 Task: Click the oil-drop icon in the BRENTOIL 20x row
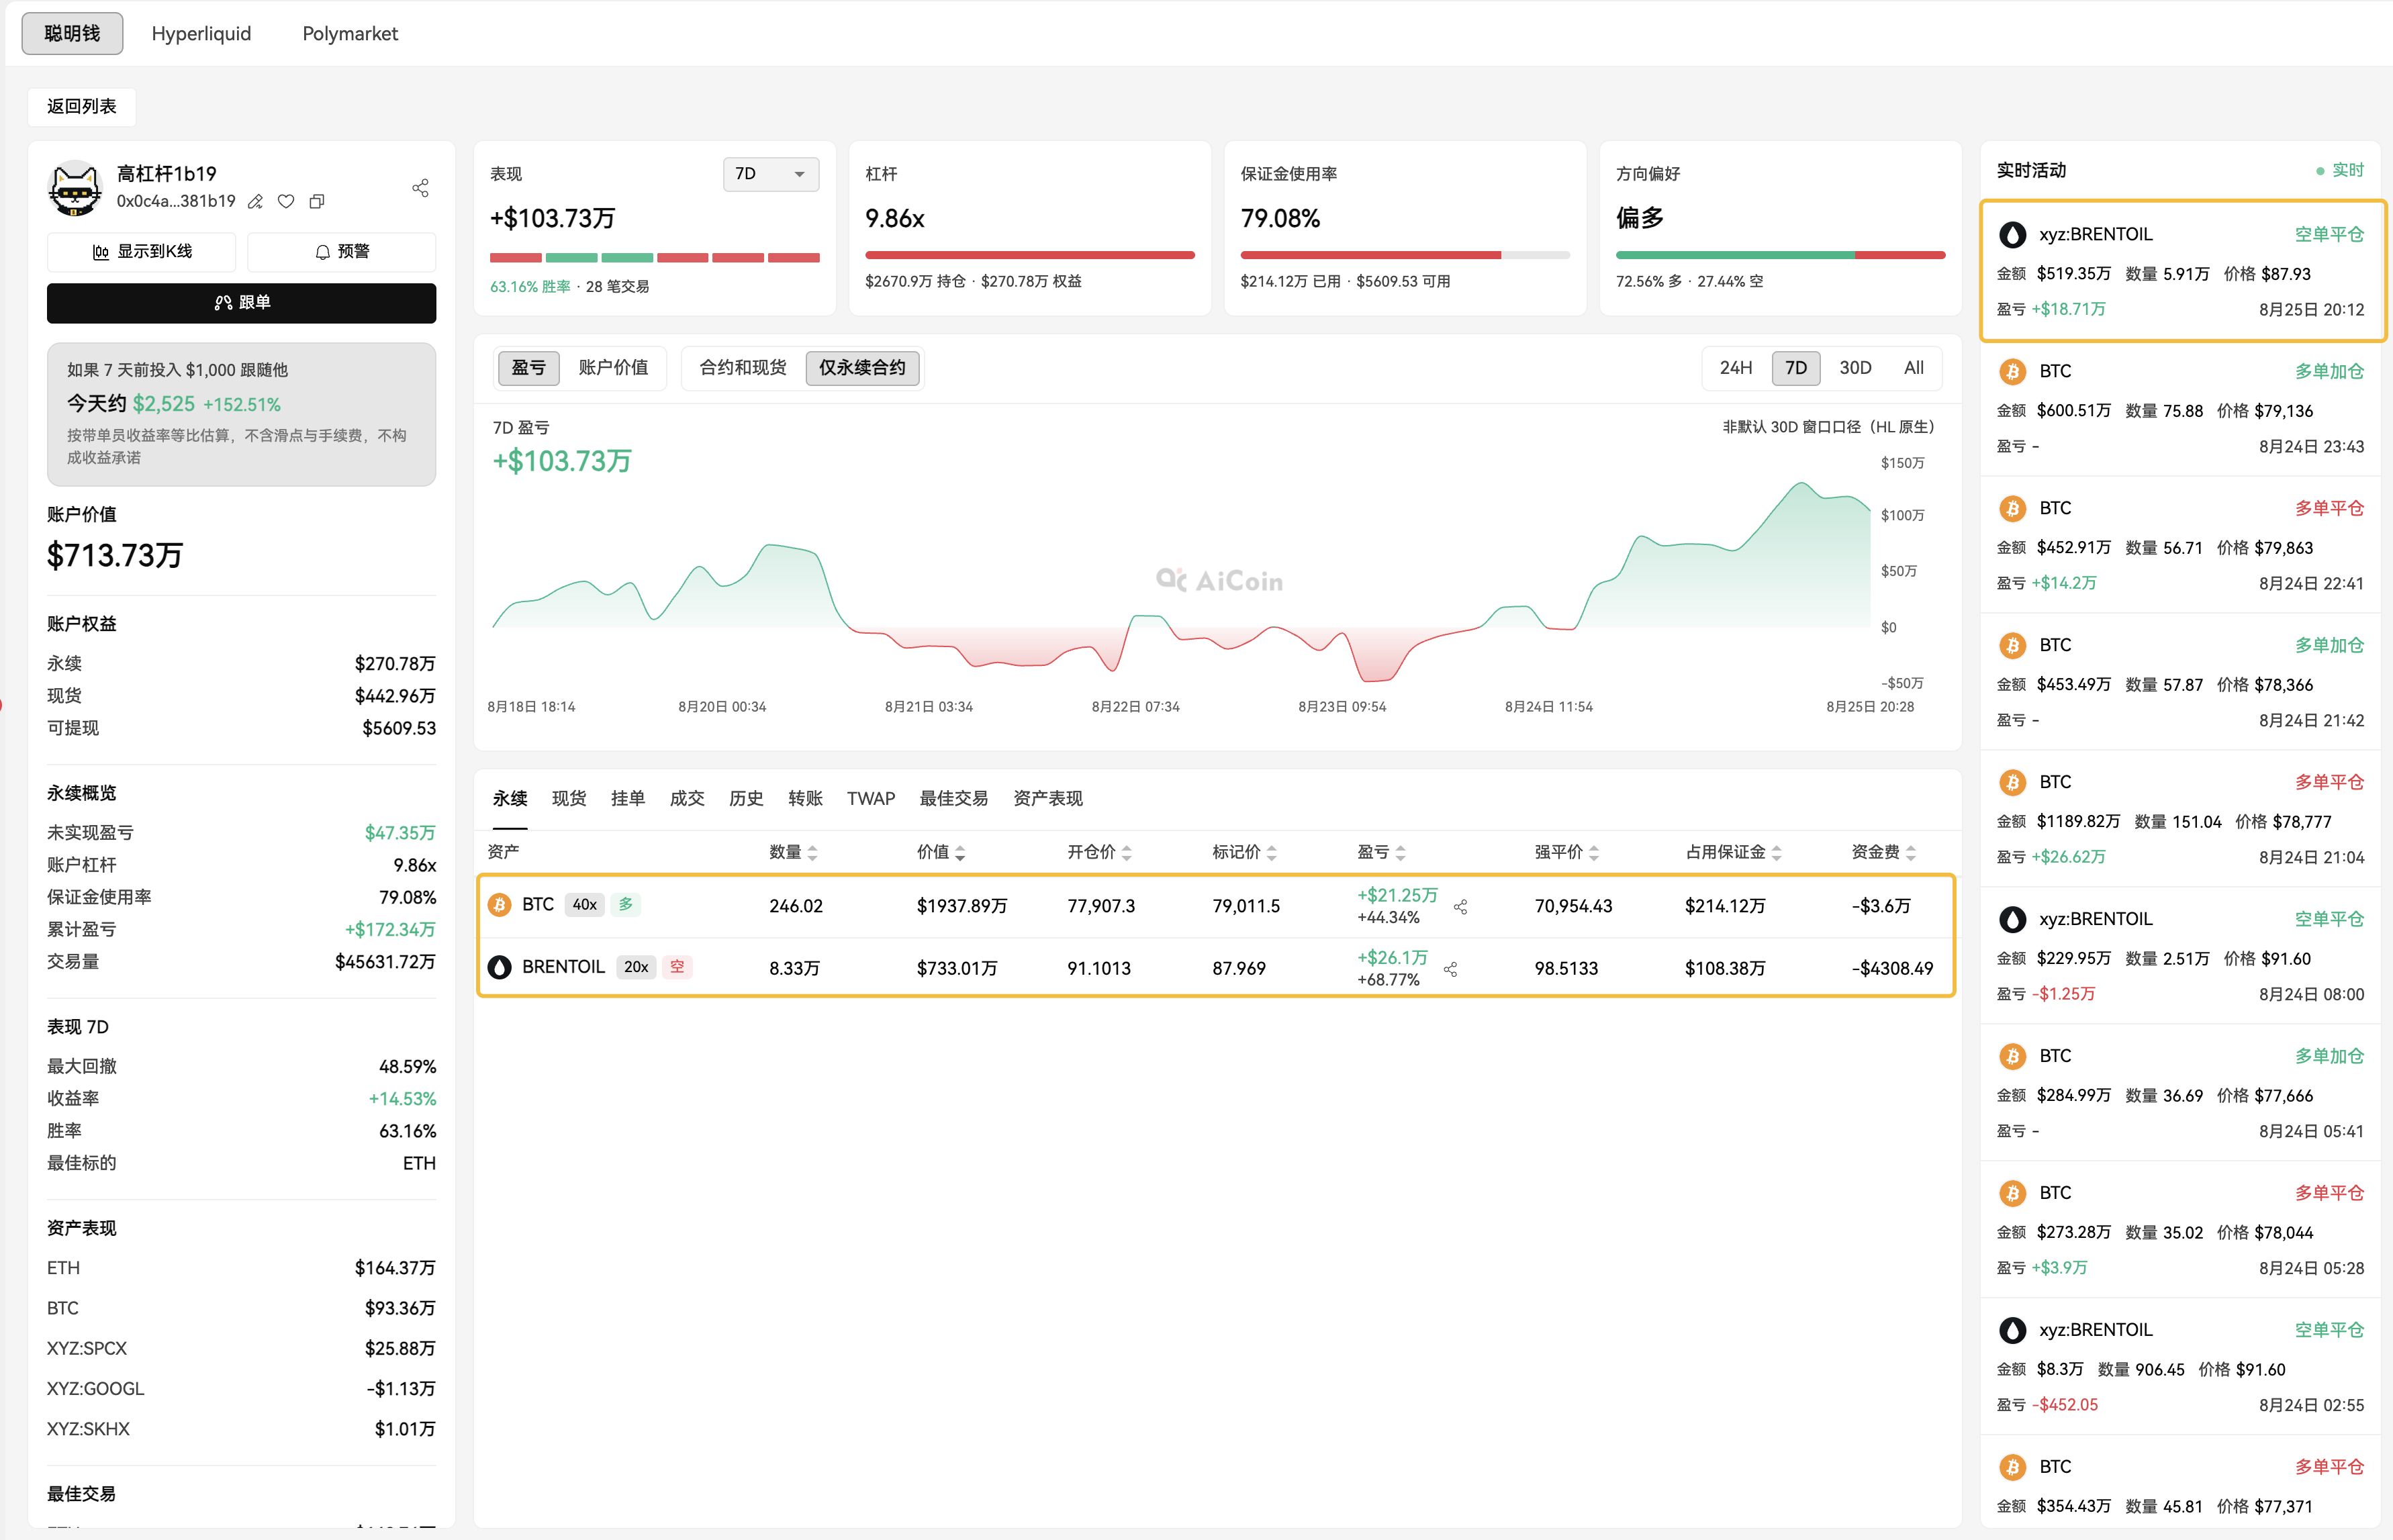pyautogui.click(x=500, y=967)
